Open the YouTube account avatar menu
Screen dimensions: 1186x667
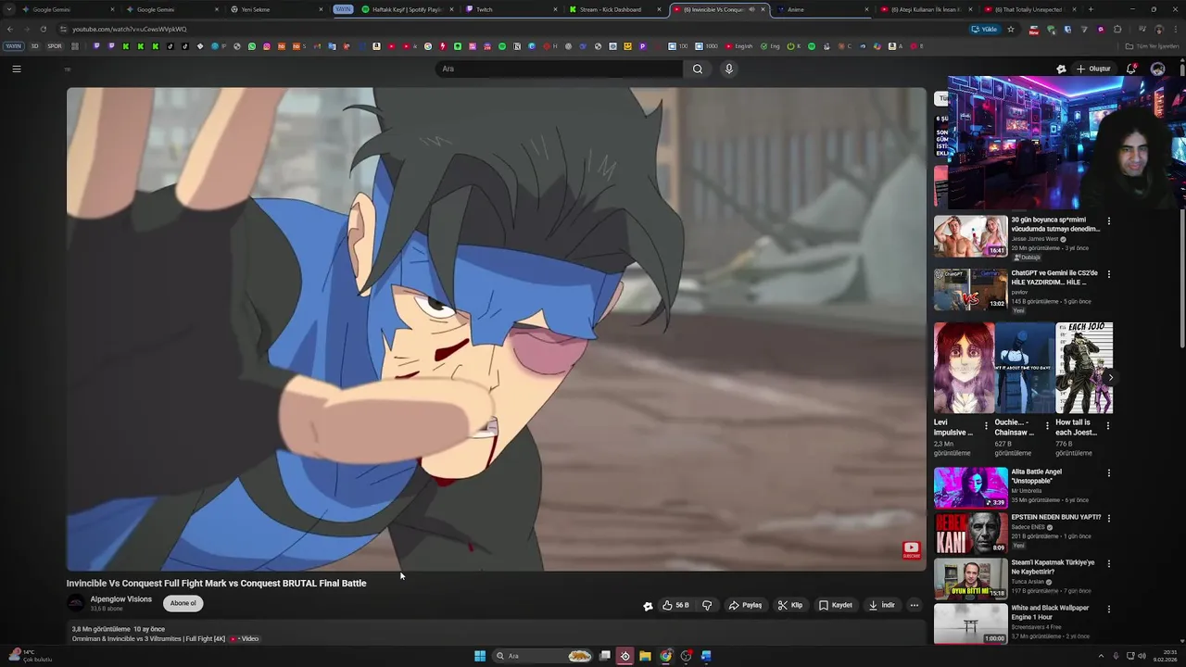click(1157, 69)
